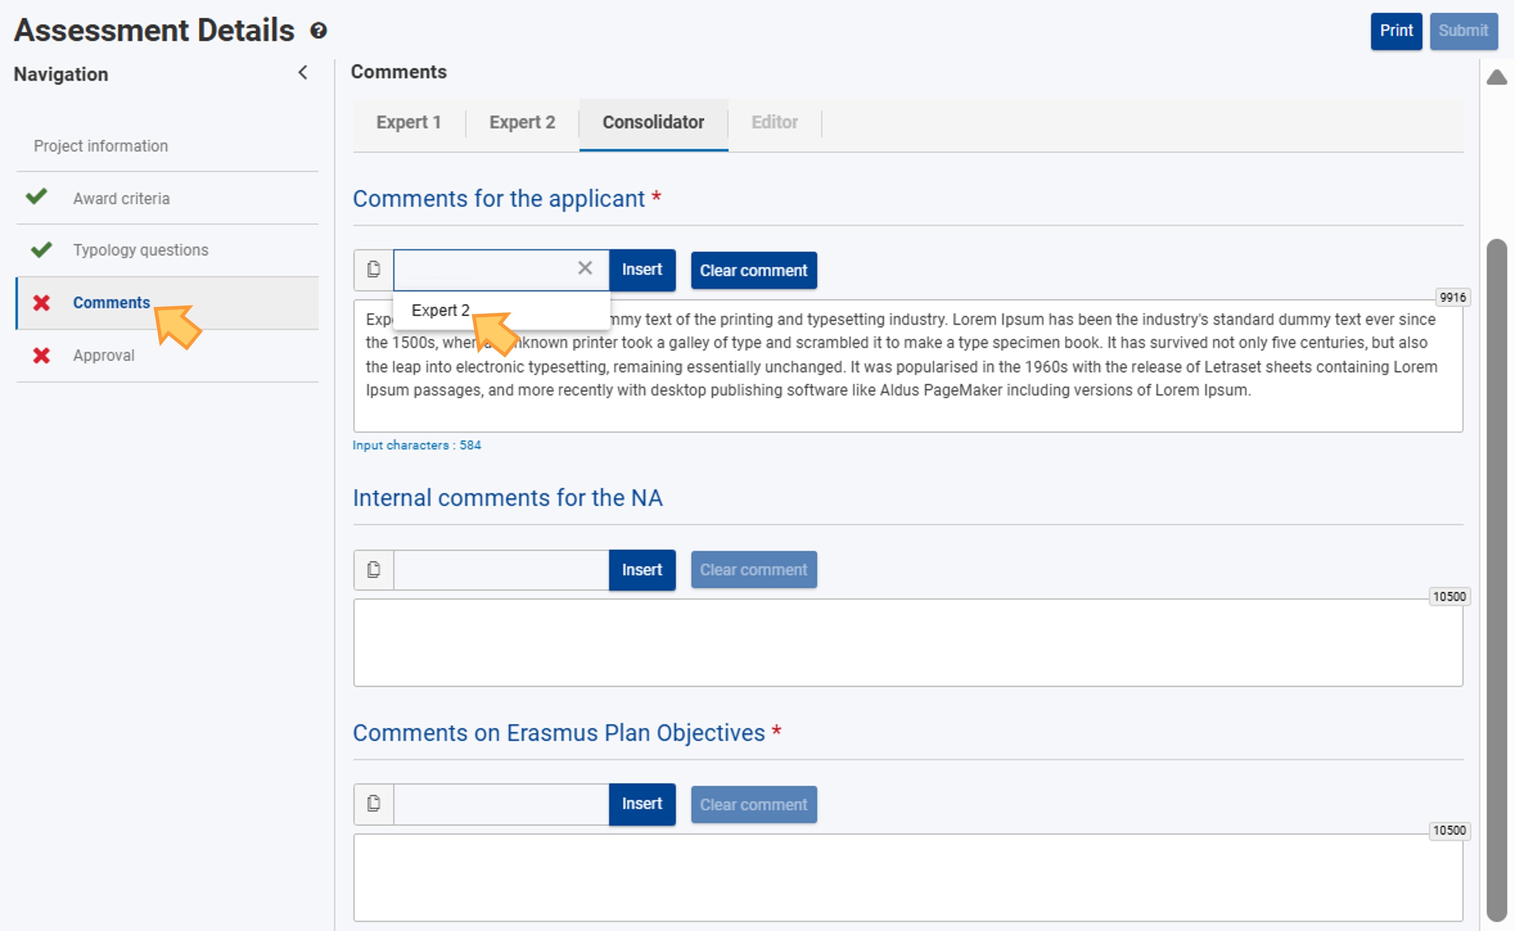Switch to the Expert 2 tab

522,122
